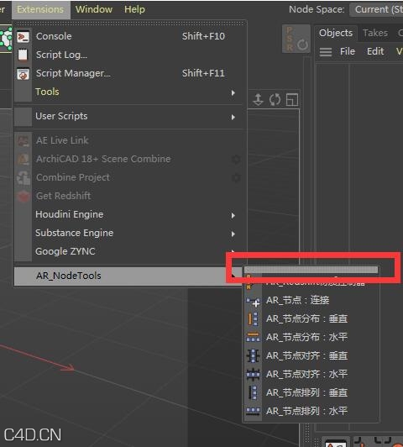Select AR_NodeTools menu entry

coord(128,276)
